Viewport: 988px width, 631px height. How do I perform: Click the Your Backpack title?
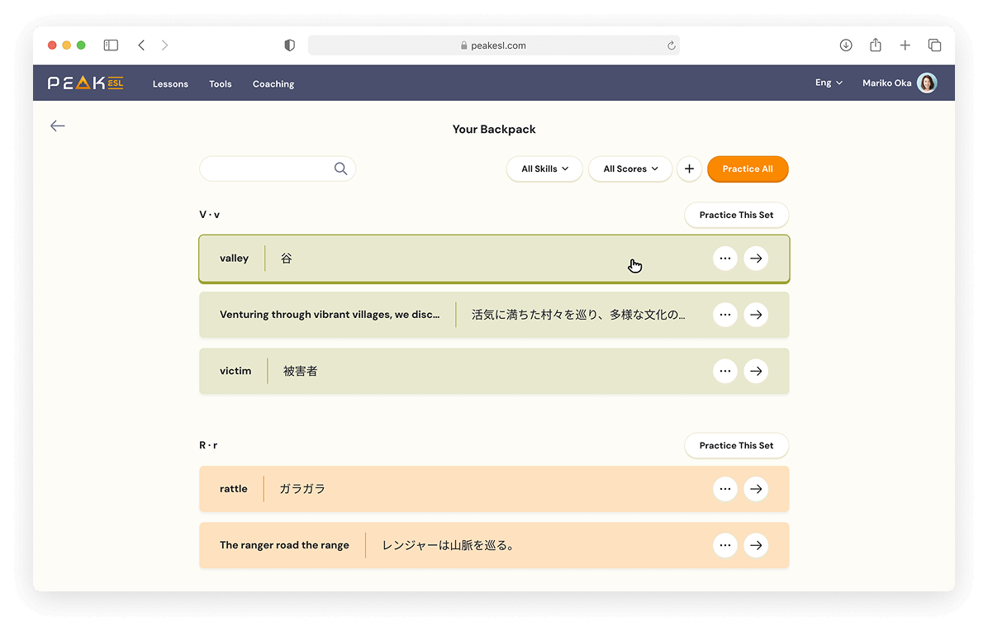[494, 129]
